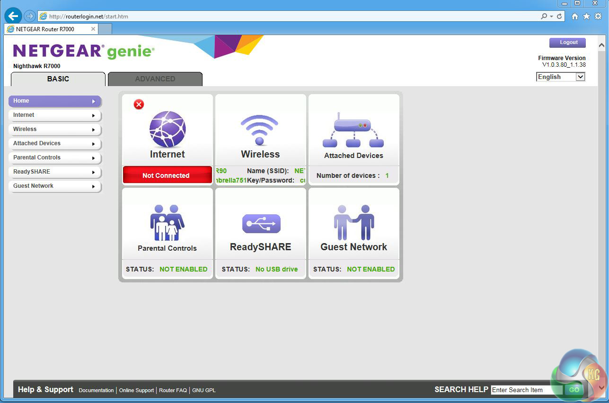The height and width of the screenshot is (403, 609).
Task: Open the Internet globe icon tile
Action: click(x=168, y=129)
